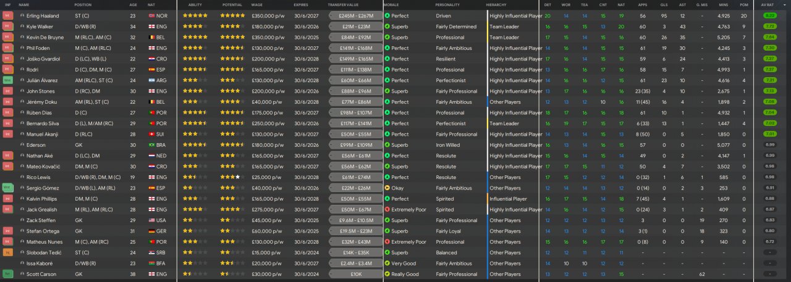
Task: Click the Wnt status badge for Sergio Gómez
Action: coord(7,188)
